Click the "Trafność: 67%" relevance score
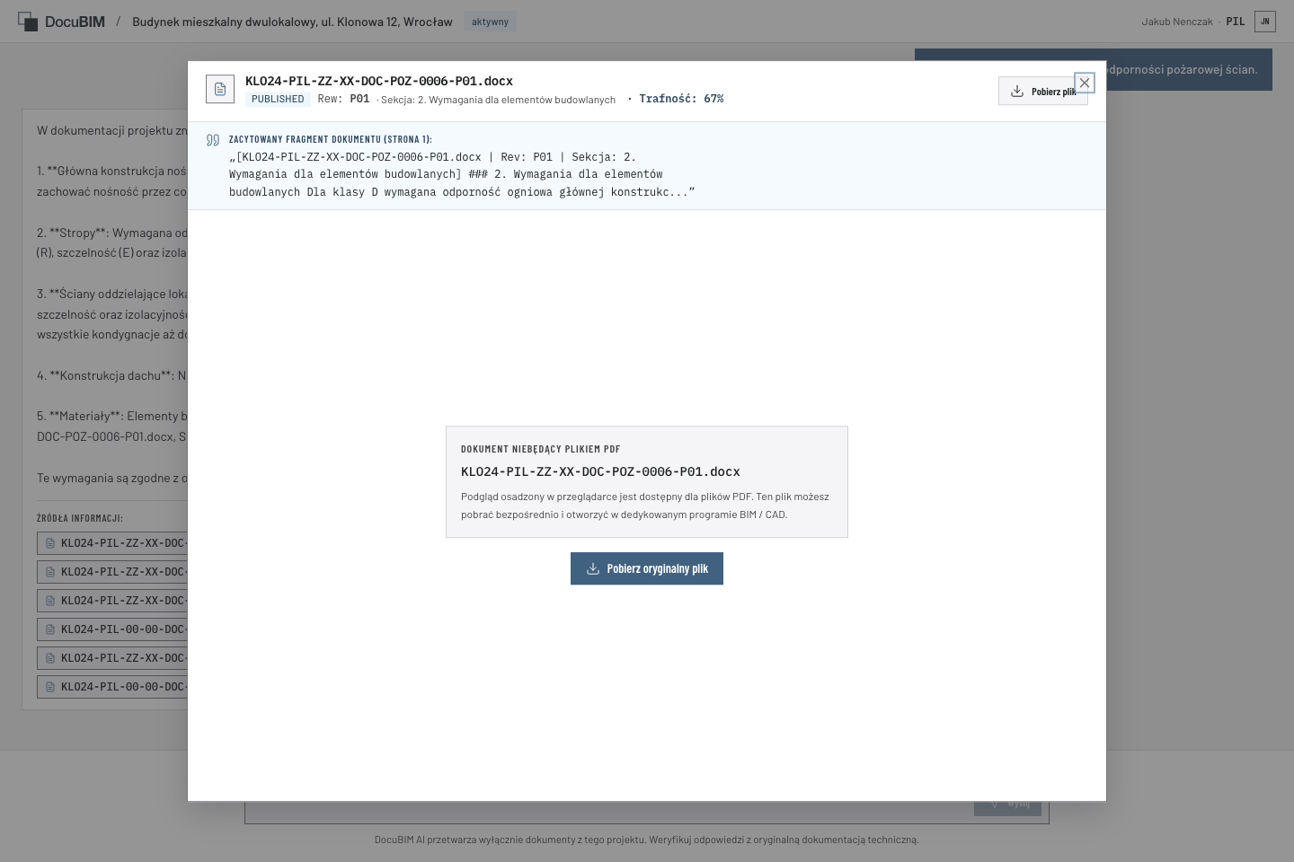 [681, 99]
